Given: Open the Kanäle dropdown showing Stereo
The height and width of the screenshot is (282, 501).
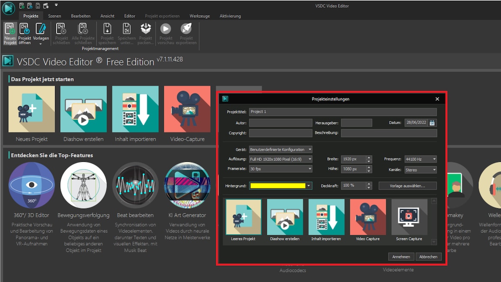Looking at the screenshot, I should 420,169.
